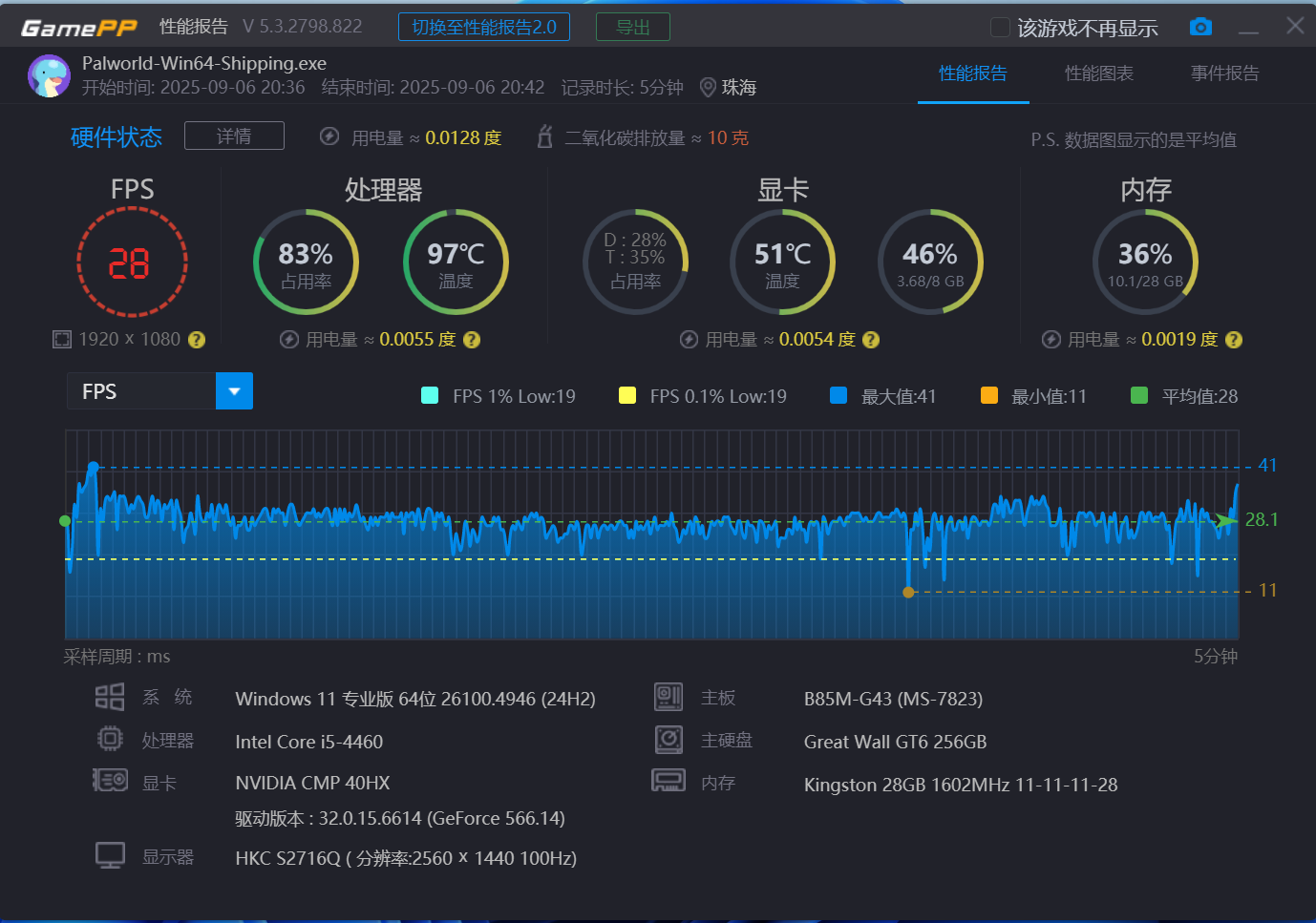
Task: Click the NVIDIA CMP 40HX text
Action: pyautogui.click(x=312, y=783)
